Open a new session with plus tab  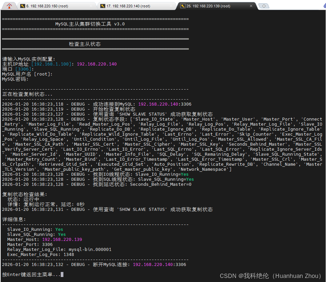[x=264, y=6]
